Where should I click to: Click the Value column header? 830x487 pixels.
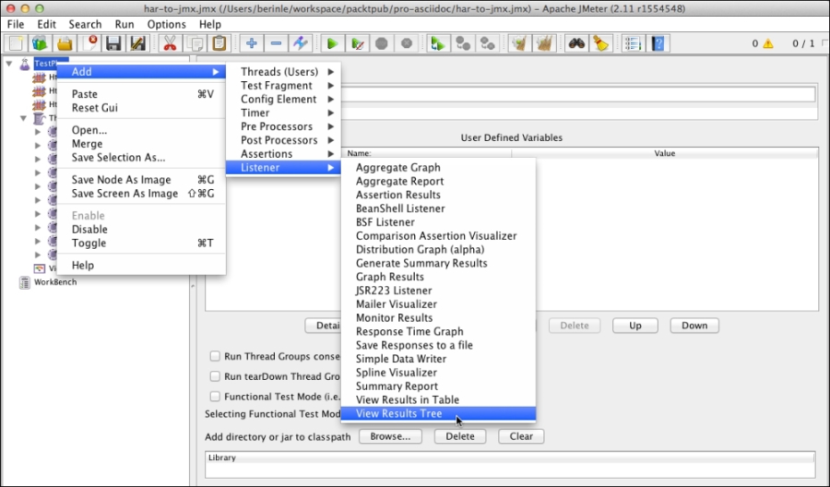(x=665, y=153)
